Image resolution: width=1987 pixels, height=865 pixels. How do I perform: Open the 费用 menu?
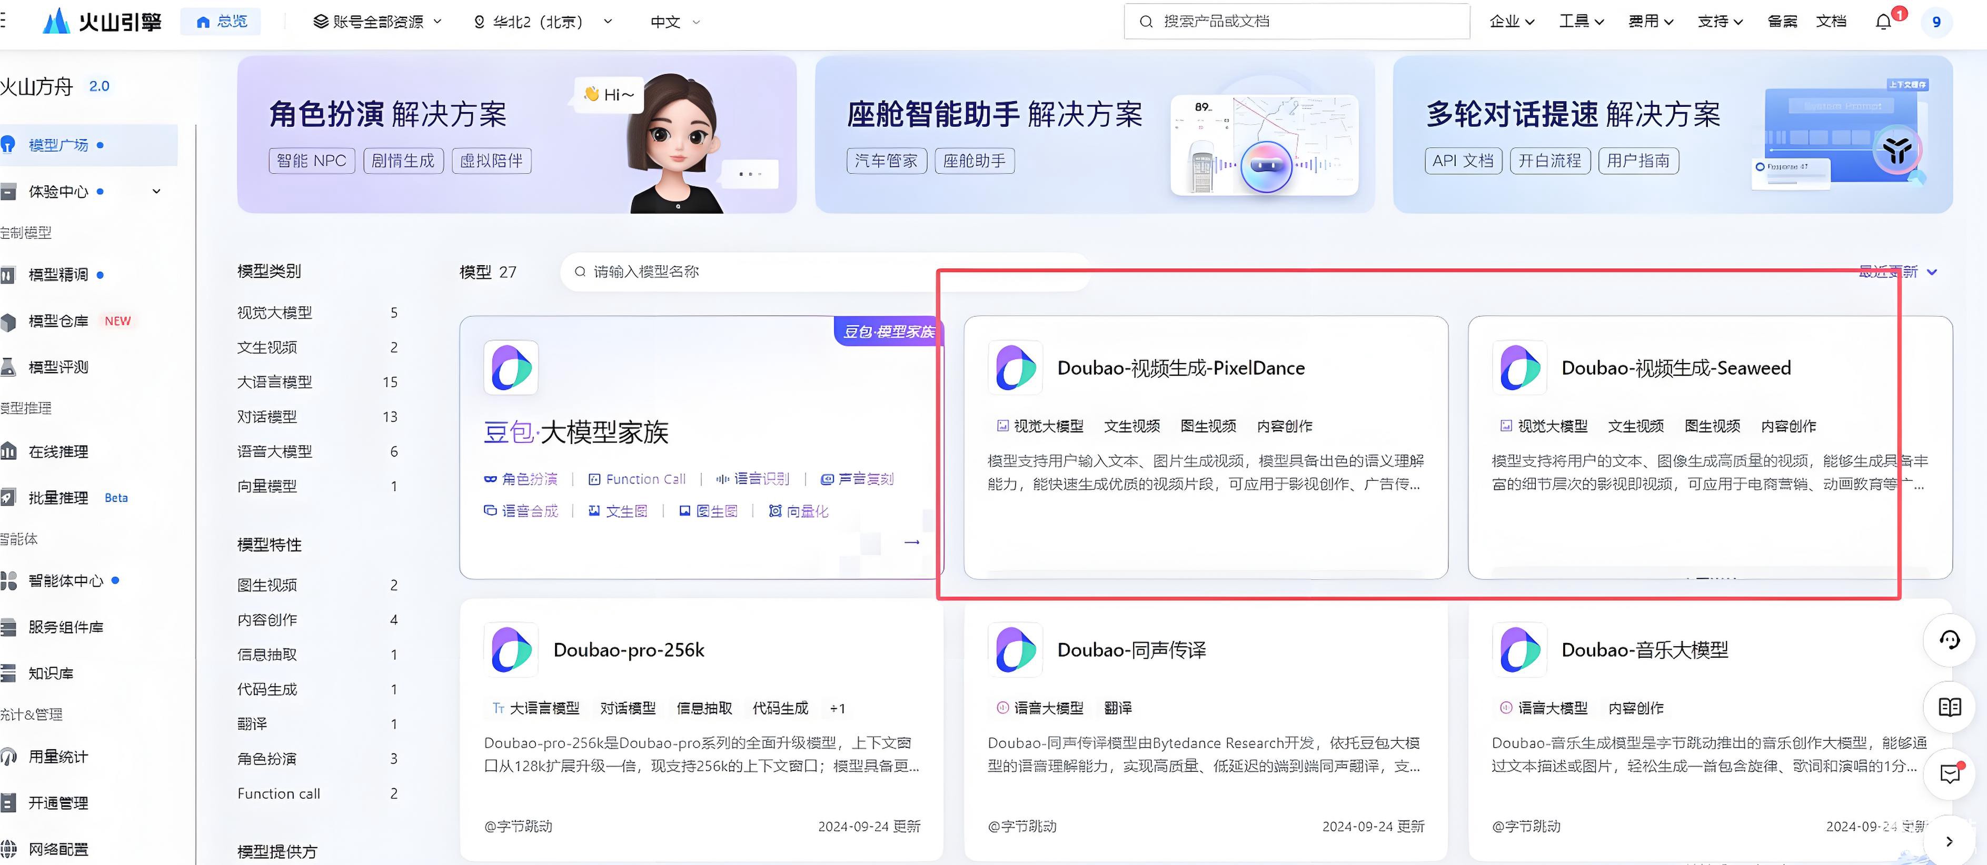(1650, 22)
